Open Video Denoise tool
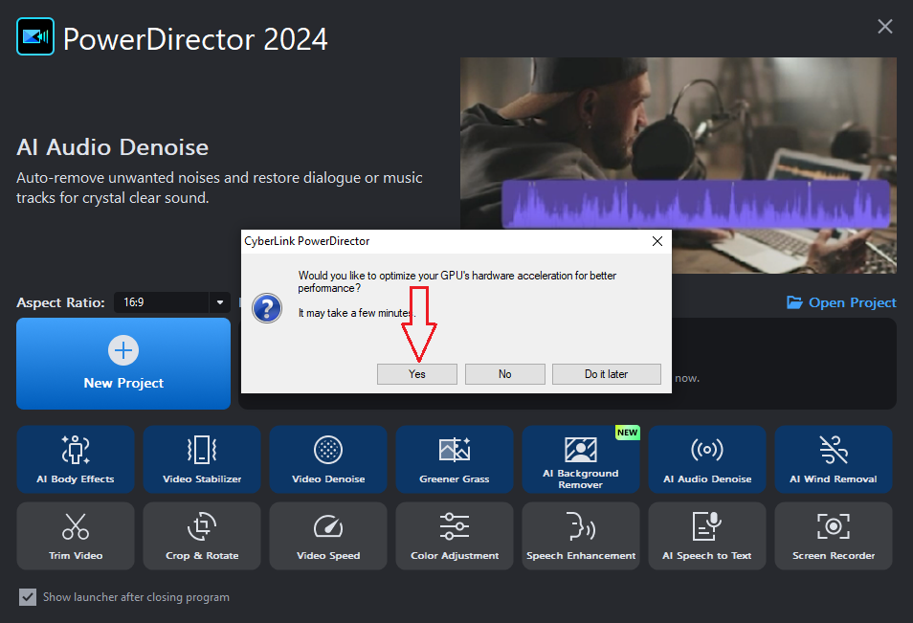The width and height of the screenshot is (913, 623). click(x=328, y=459)
